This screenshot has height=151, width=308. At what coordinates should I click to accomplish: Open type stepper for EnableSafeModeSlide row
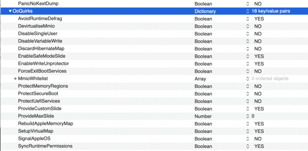[248, 56]
